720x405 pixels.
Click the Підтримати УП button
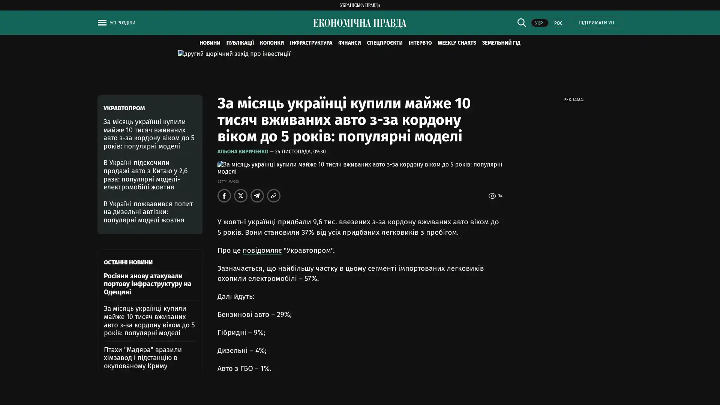click(596, 23)
